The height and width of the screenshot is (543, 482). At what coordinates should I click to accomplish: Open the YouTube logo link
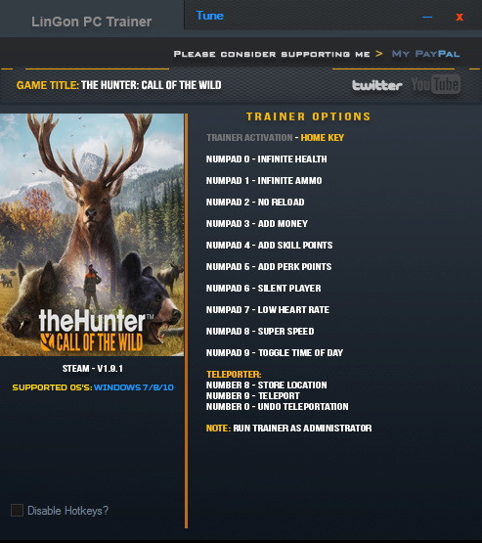pos(436,84)
